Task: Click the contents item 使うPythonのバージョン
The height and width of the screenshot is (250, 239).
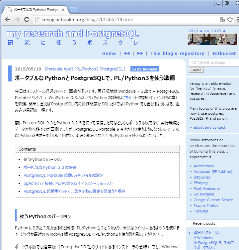Action: pos(42,160)
